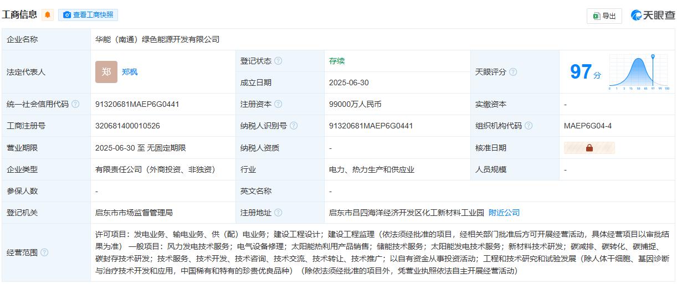Click help icon next to 天眼评分
This screenshot has height=284, width=677.
point(513,72)
